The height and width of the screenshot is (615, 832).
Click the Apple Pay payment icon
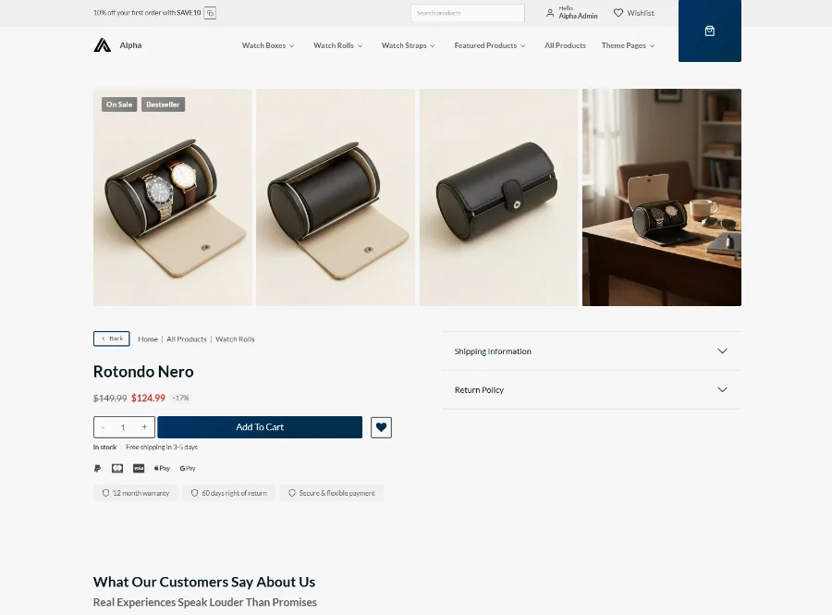point(162,468)
